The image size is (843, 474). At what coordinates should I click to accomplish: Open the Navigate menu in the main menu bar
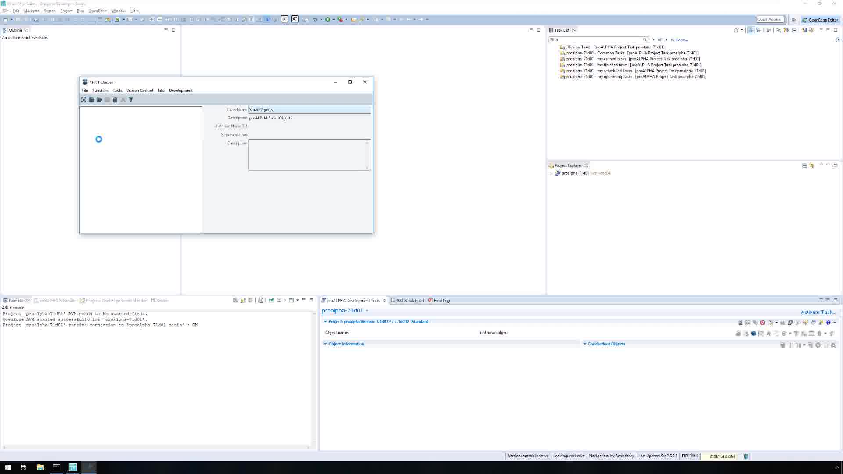[x=32, y=11]
